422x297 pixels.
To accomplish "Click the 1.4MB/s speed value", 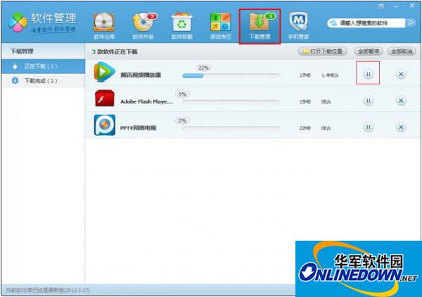I will [x=330, y=75].
